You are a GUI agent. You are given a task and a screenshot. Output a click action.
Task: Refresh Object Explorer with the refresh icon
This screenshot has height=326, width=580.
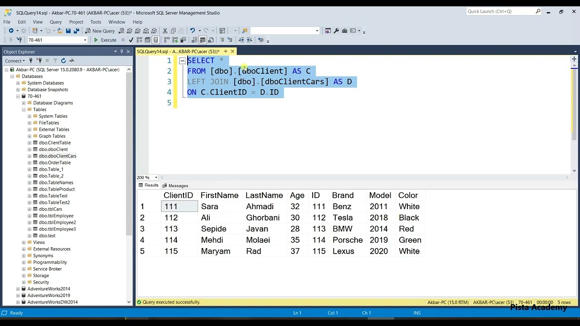point(63,61)
